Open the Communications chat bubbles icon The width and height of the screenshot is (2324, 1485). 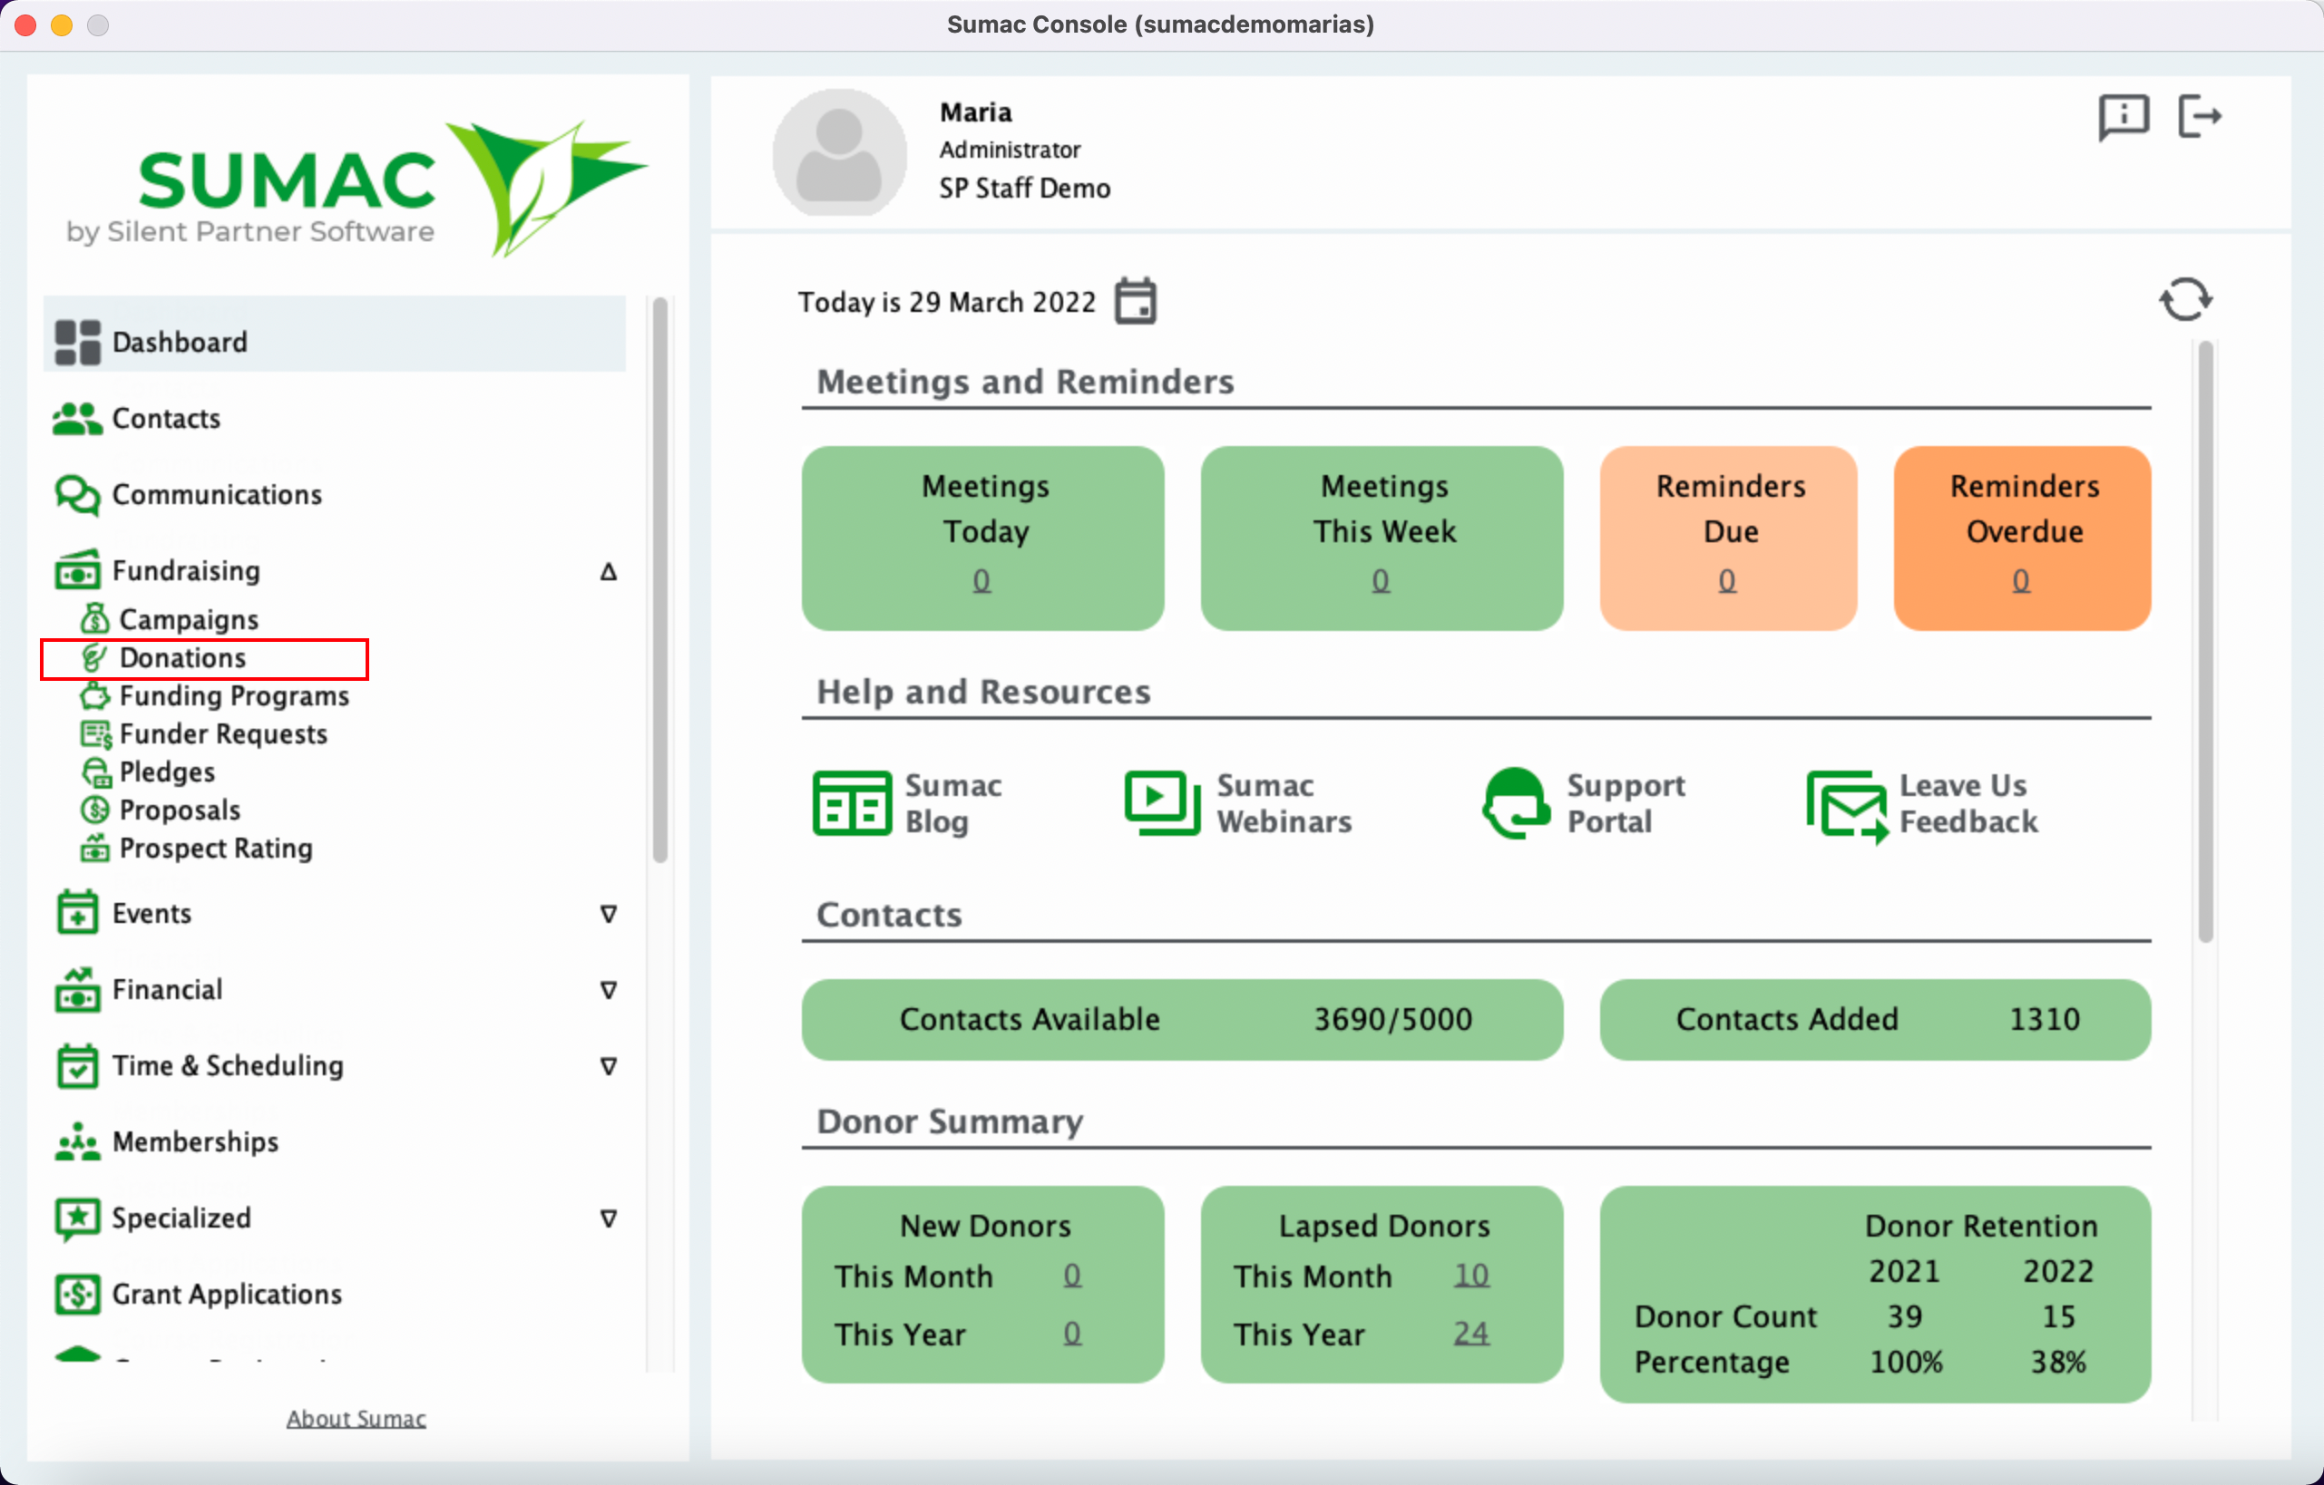(x=77, y=495)
